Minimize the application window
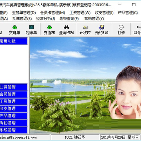 click(x=120, y=5)
